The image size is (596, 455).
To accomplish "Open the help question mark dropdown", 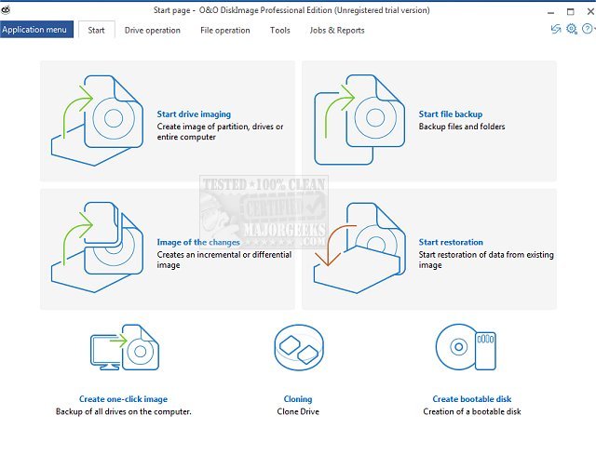I will tap(588, 29).
